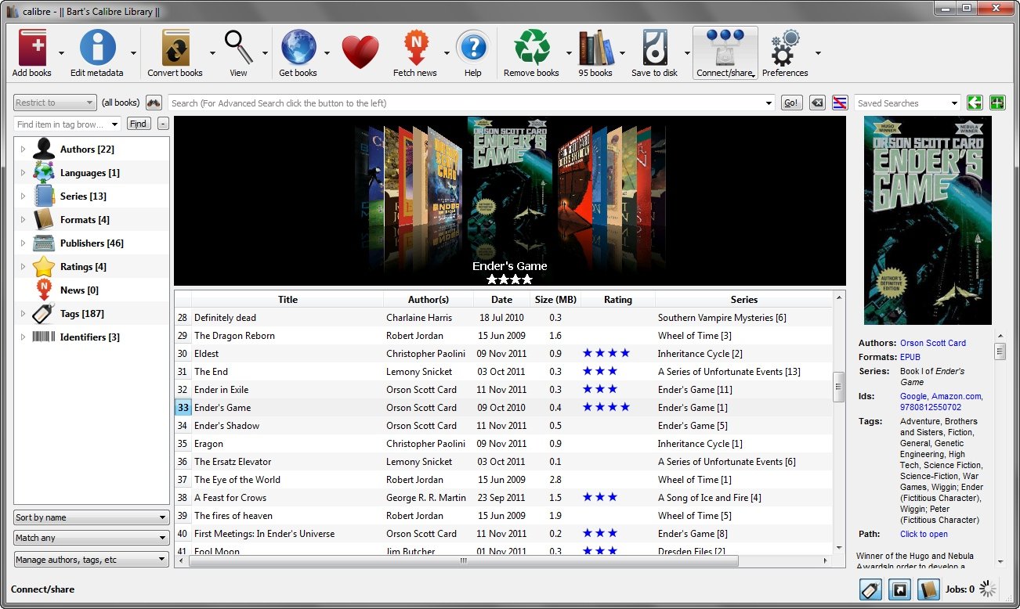Open the Help icon

click(472, 48)
